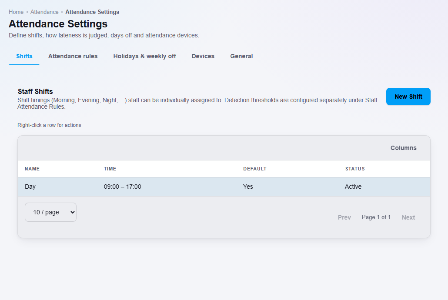Screen dimensions: 448x300
Task: Click the STATUS column header
Action: point(355,169)
